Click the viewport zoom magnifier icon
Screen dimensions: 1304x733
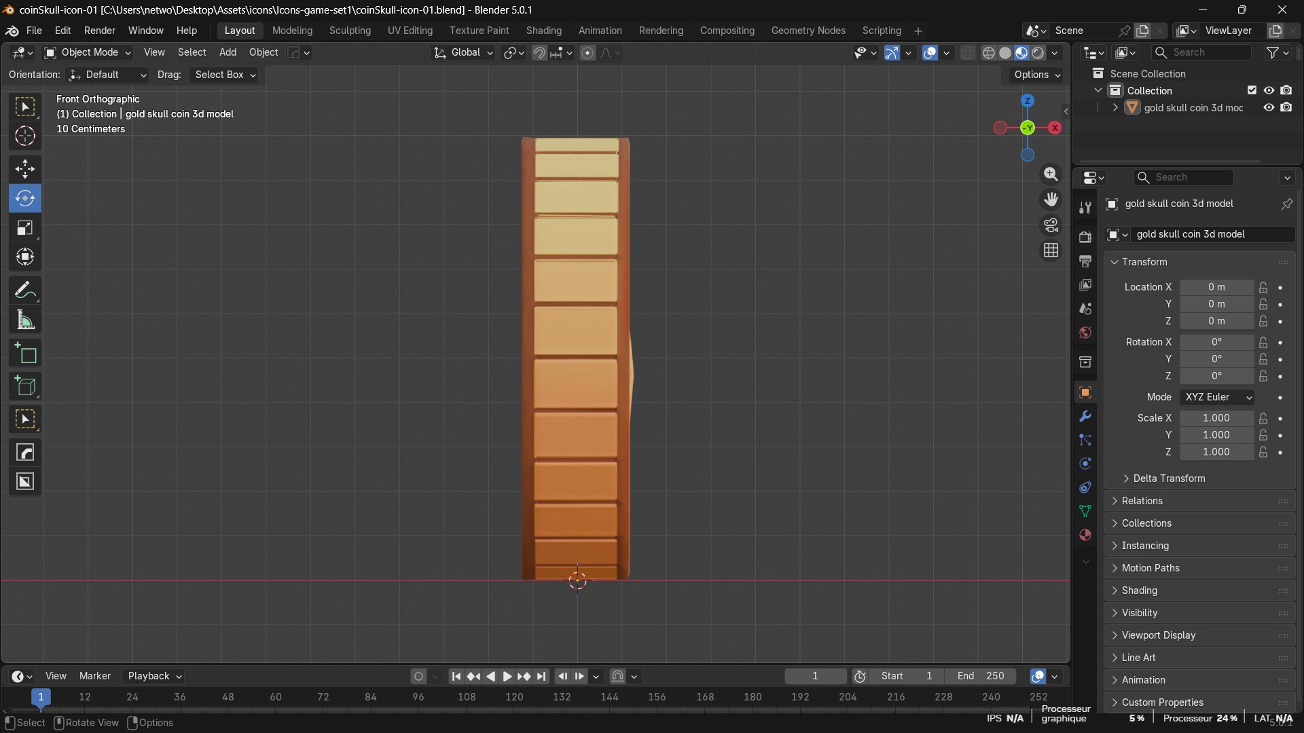coord(1051,174)
